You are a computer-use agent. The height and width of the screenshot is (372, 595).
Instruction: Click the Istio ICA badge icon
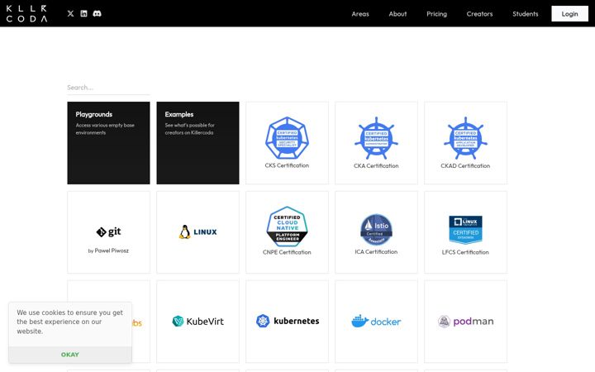pos(376,230)
